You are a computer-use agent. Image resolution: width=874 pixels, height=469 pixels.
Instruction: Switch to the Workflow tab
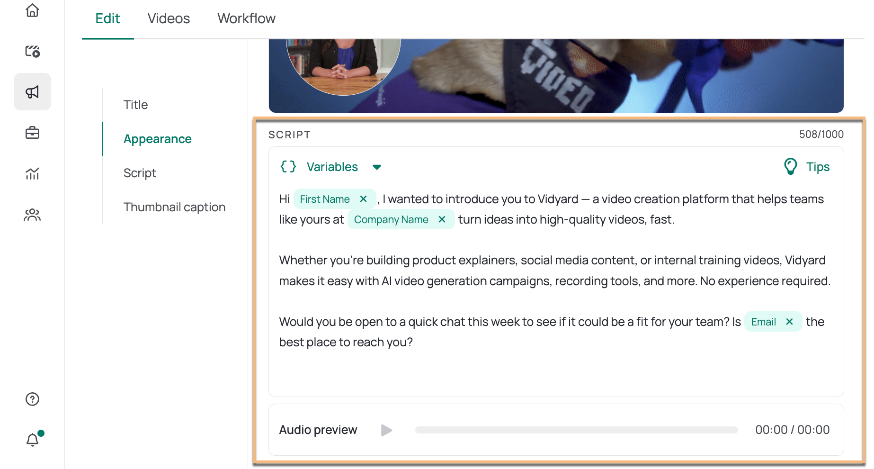[x=246, y=18]
